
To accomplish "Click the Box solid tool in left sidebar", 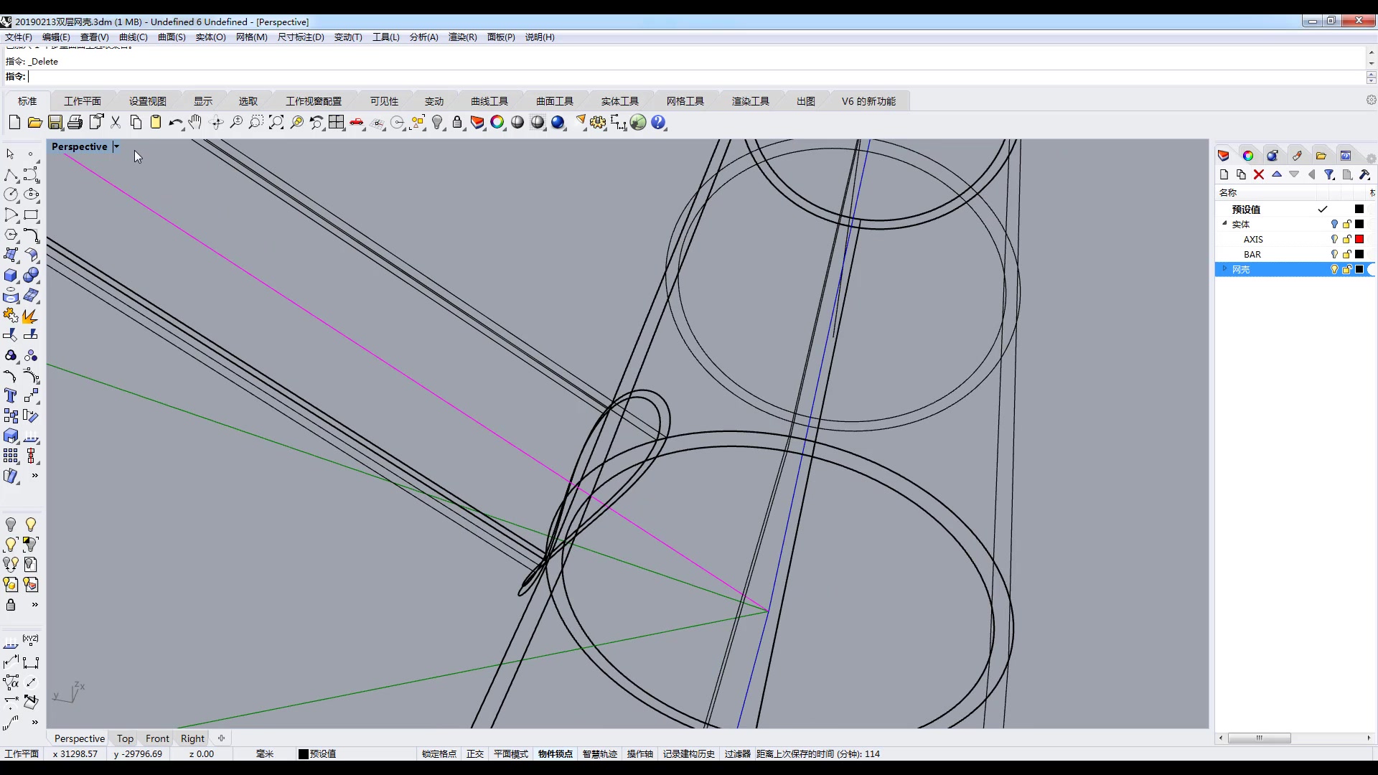I will coord(11,276).
